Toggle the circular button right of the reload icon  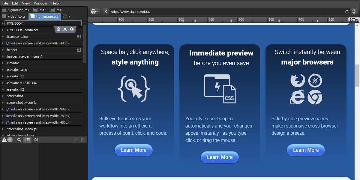(x=354, y=12)
